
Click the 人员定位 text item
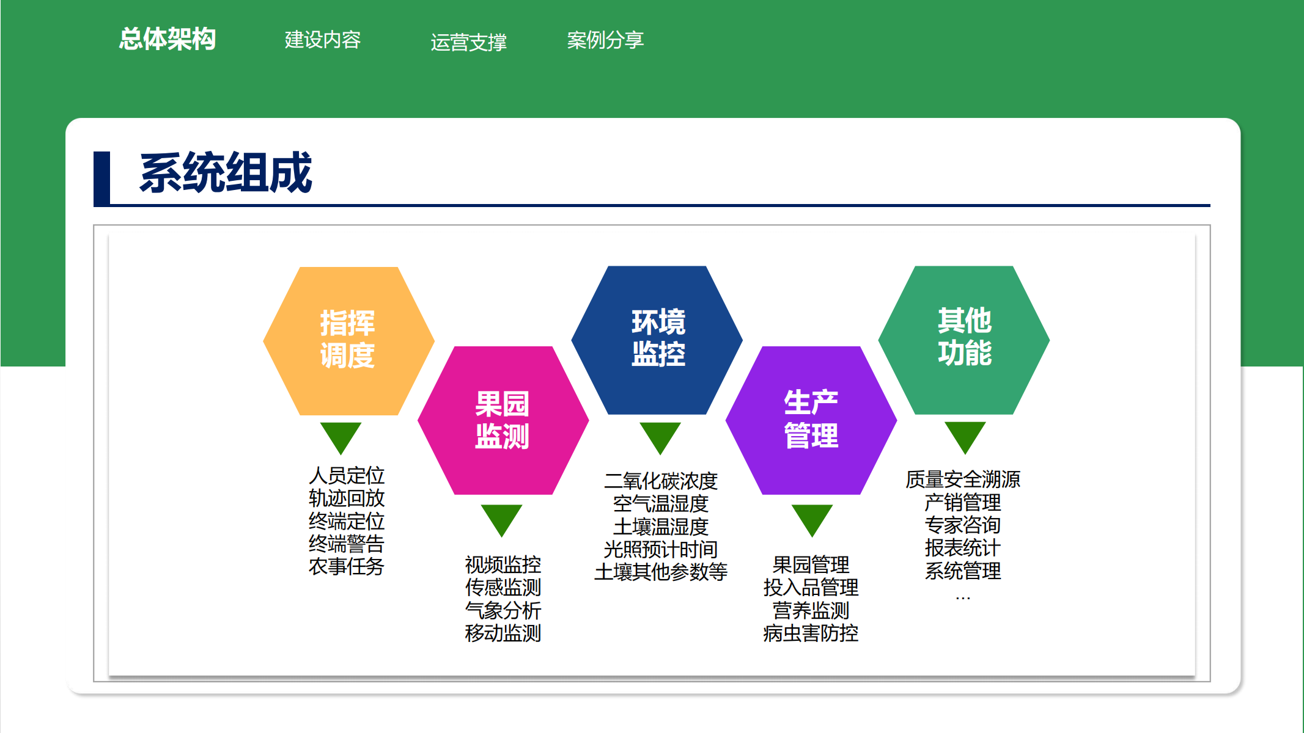tap(347, 475)
